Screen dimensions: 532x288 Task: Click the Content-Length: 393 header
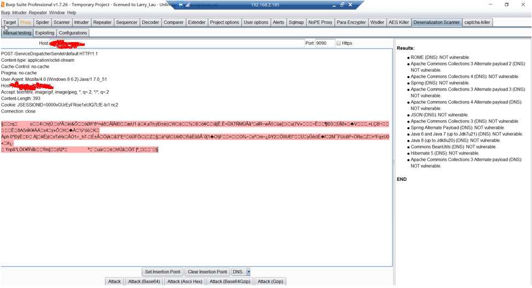(21, 98)
